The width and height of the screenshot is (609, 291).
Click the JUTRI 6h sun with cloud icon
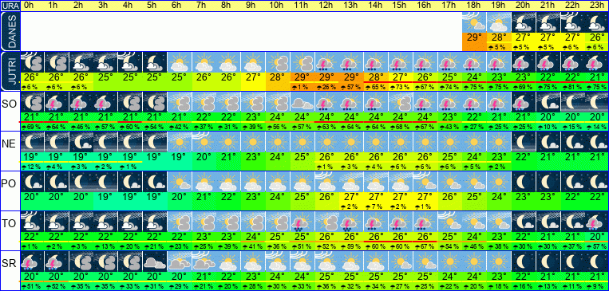(x=180, y=62)
